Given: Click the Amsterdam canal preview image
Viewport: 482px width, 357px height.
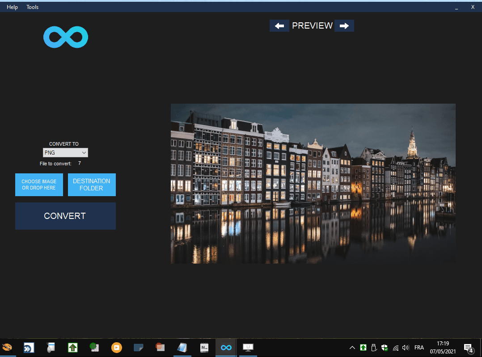Looking at the screenshot, I should 313,184.
